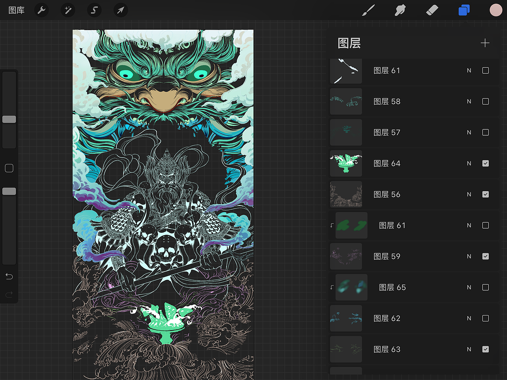Image resolution: width=507 pixels, height=380 pixels.
Task: Add a new layer with plus icon
Action: pyautogui.click(x=485, y=43)
